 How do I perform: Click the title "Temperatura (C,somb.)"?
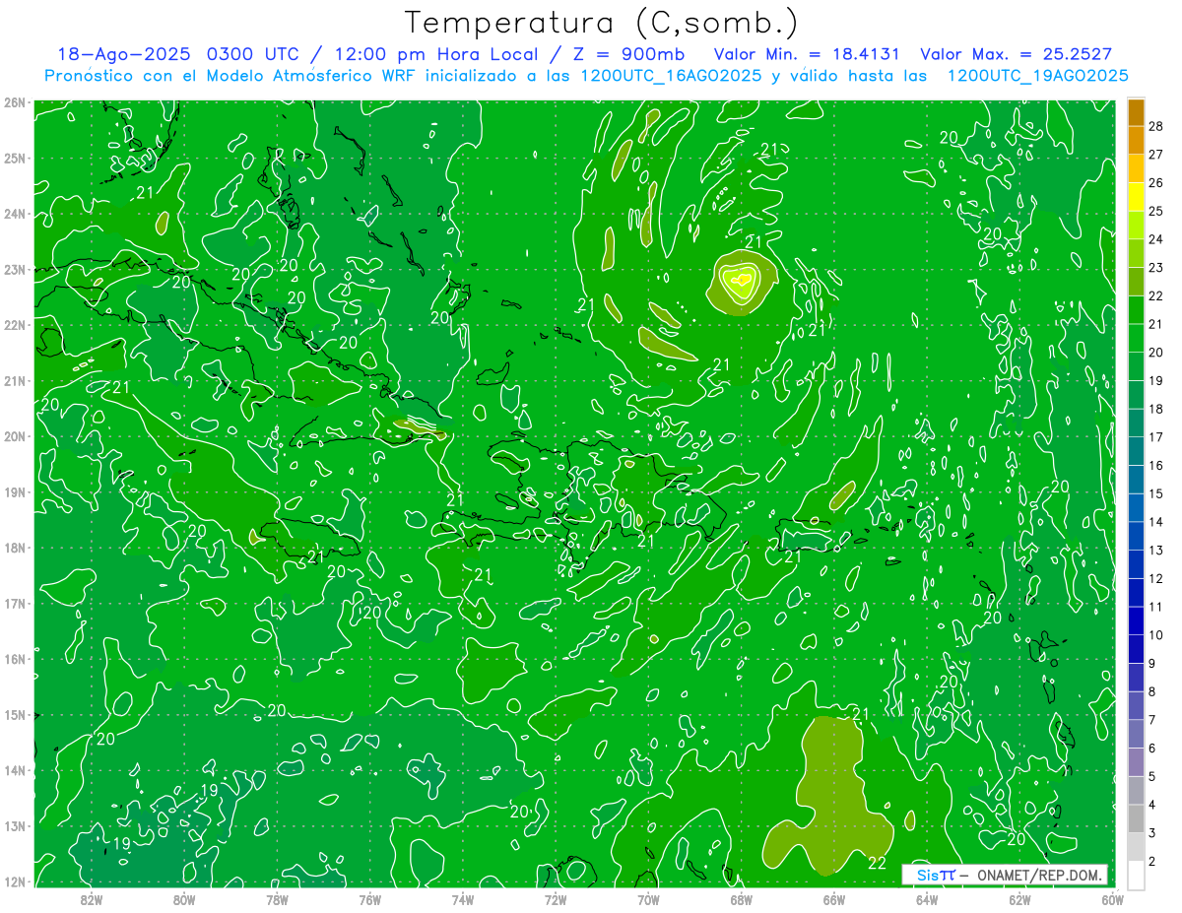click(x=602, y=23)
